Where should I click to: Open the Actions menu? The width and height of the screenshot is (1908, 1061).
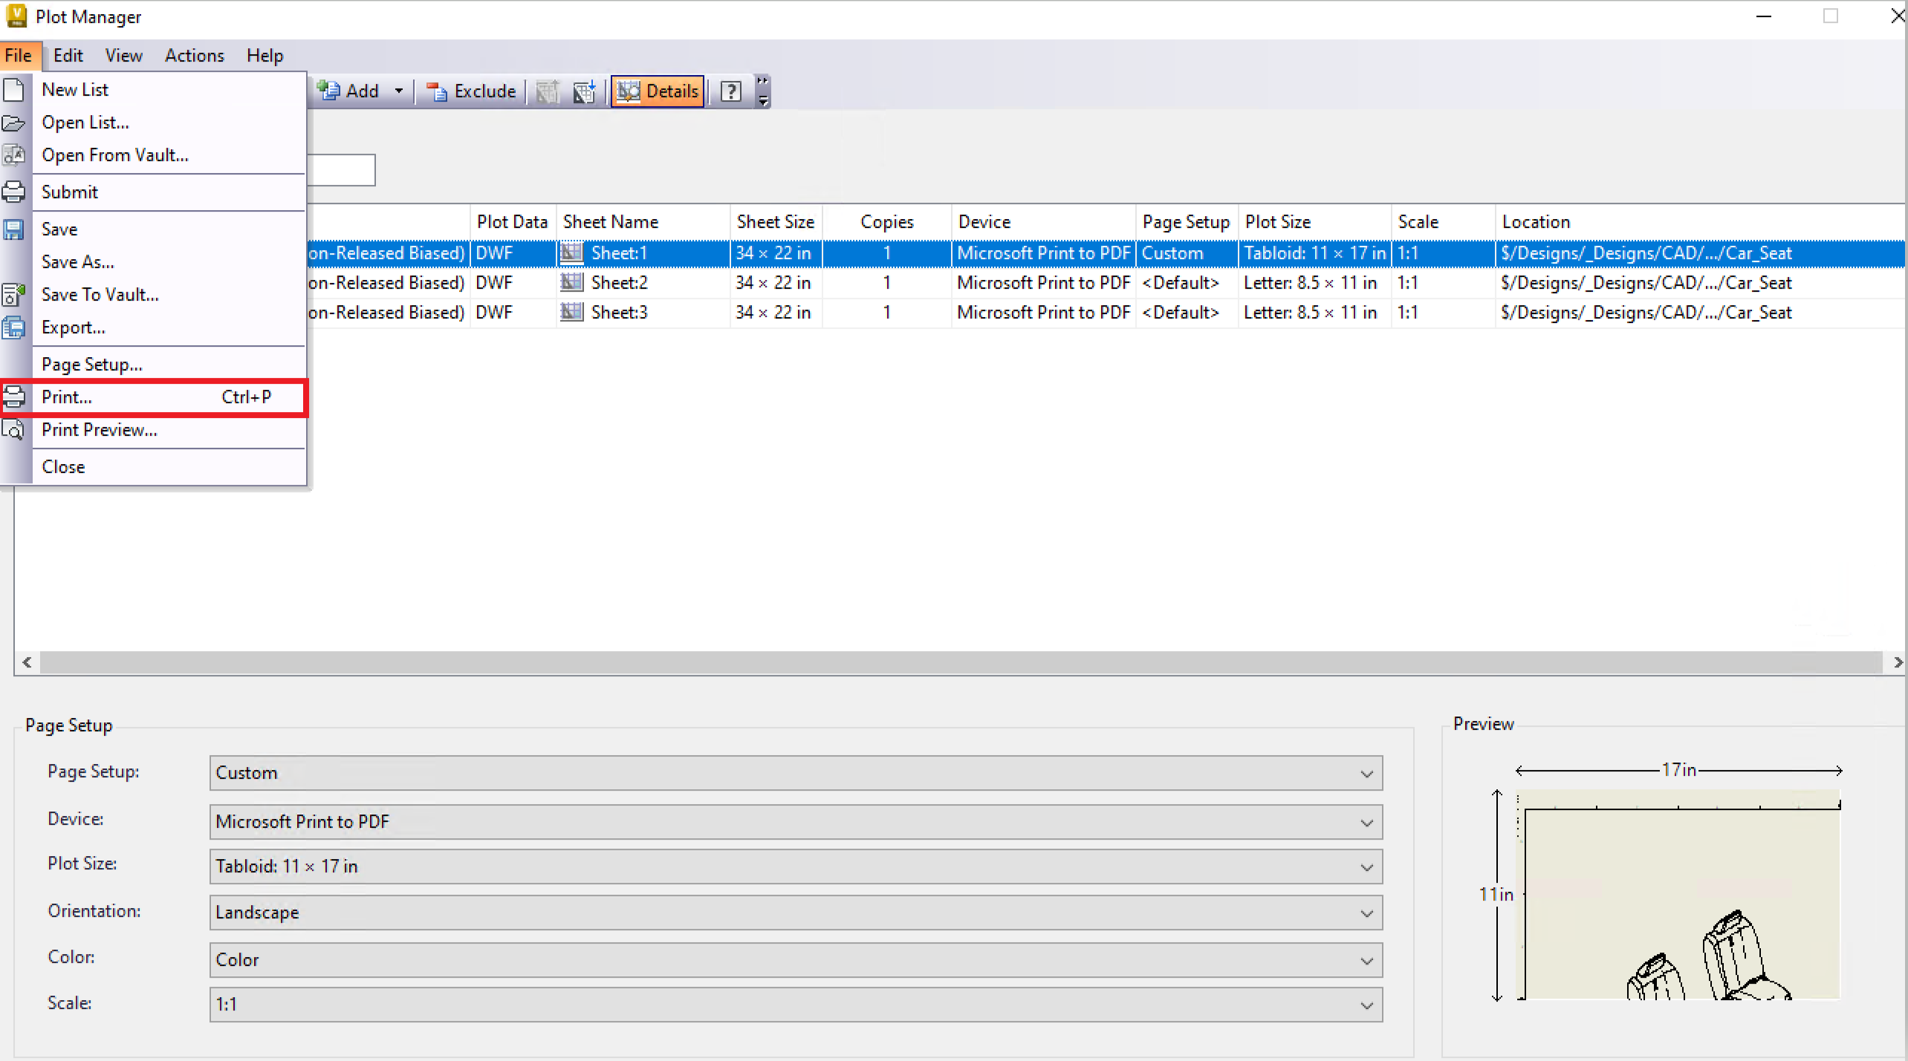click(x=194, y=56)
